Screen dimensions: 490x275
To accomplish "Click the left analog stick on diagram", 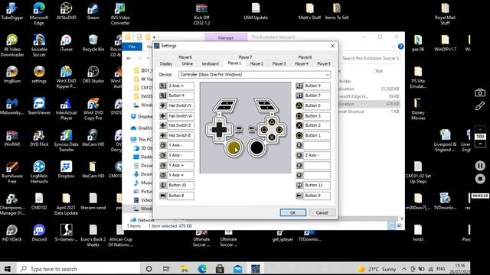I will tap(233, 147).
